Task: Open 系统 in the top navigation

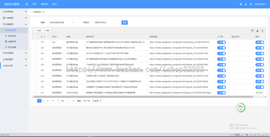Action: point(54,4)
